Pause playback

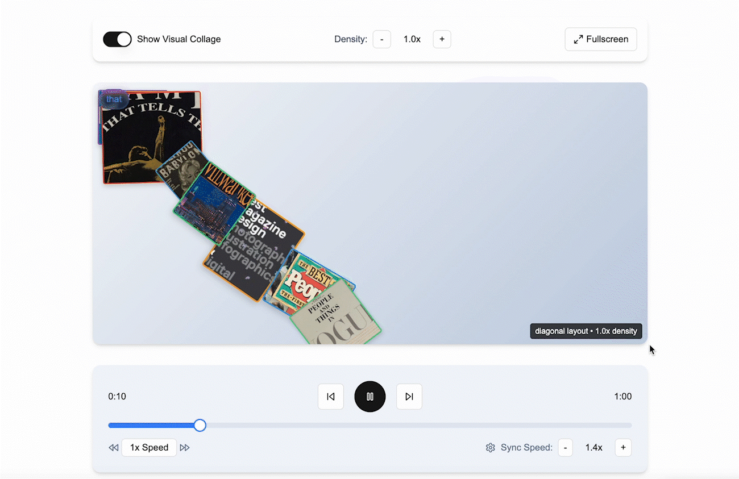(370, 397)
